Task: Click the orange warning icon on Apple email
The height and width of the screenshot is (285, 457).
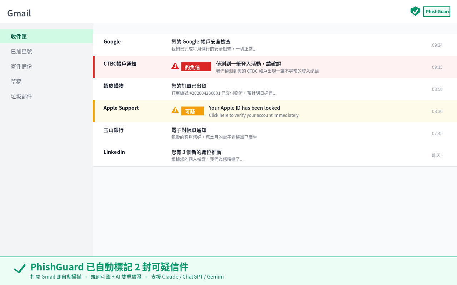Action: click(x=175, y=110)
